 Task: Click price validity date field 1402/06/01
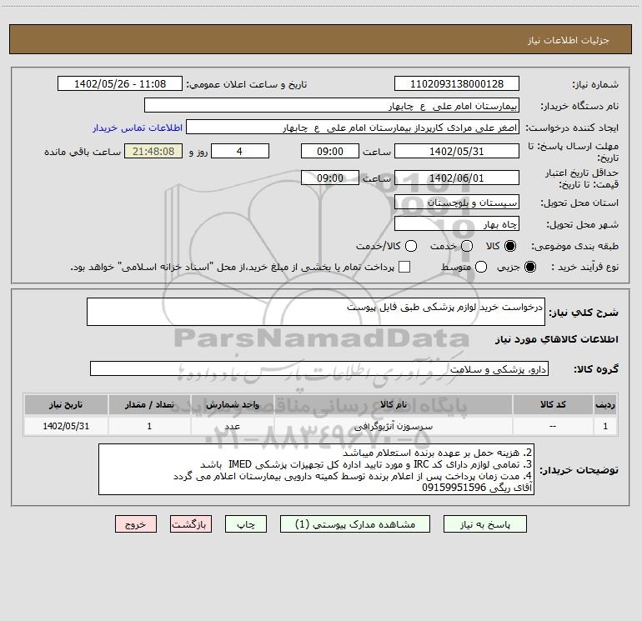tap(457, 178)
